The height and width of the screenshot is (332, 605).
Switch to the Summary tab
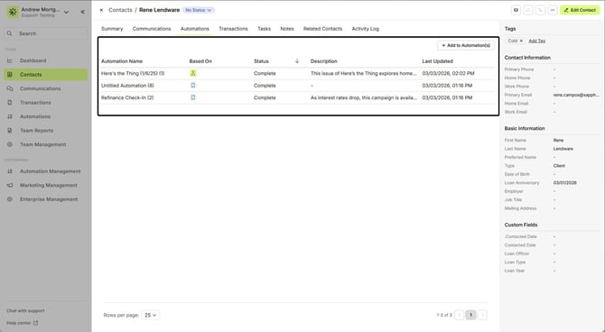(112, 29)
